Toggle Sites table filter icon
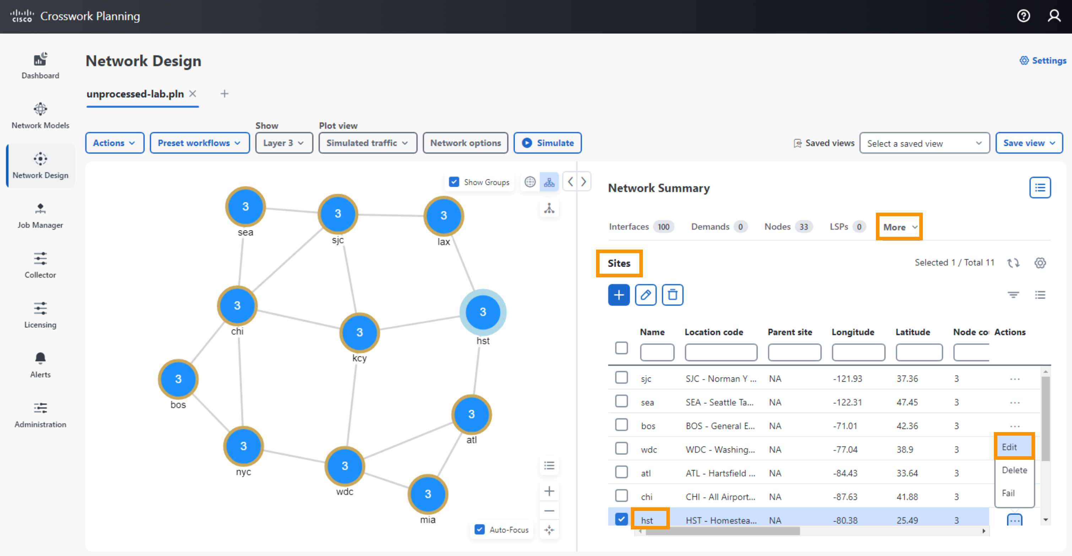This screenshot has height=556, width=1072. [x=1013, y=295]
